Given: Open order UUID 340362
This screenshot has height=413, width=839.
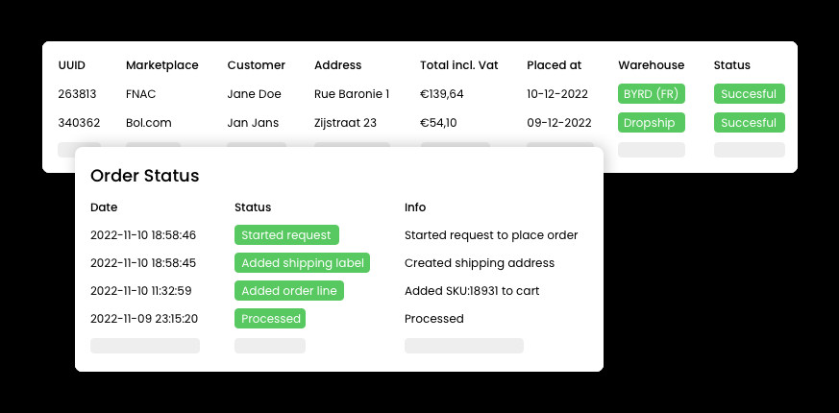Looking at the screenshot, I should 79,123.
